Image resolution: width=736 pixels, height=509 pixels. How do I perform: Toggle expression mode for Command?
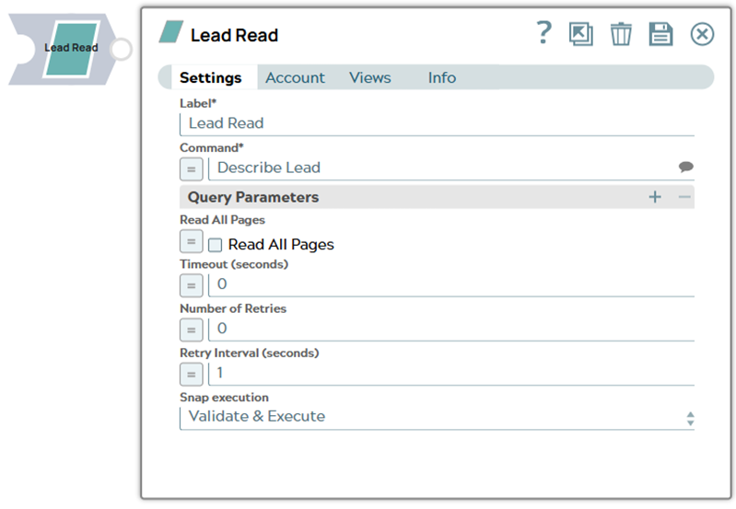(x=191, y=168)
